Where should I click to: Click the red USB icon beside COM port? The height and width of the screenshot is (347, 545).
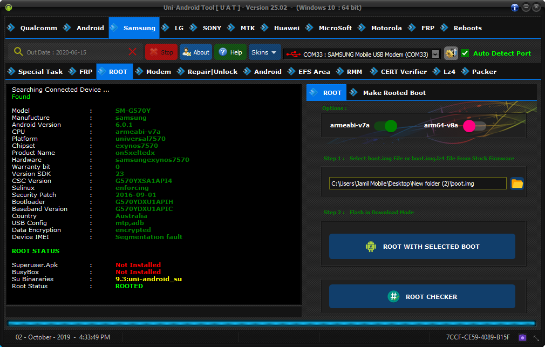(x=293, y=54)
